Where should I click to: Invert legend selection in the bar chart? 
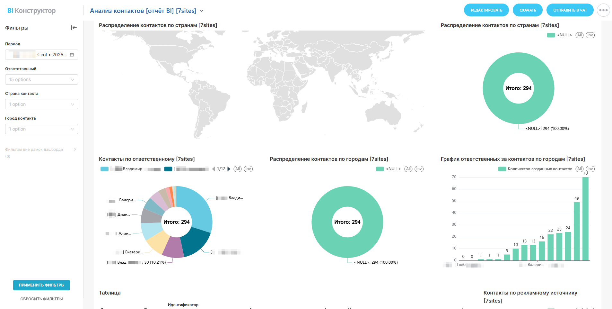click(x=590, y=169)
